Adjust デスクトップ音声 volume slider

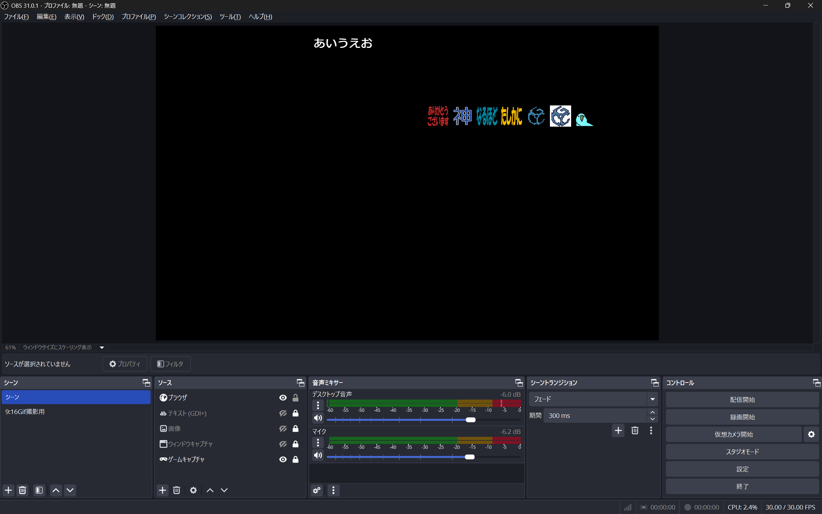point(471,420)
